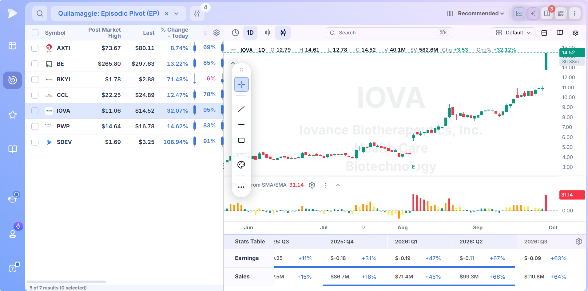Viewport: 588px width, 291px height.
Task: Check the BKYI row checkbox
Action: 35,80
